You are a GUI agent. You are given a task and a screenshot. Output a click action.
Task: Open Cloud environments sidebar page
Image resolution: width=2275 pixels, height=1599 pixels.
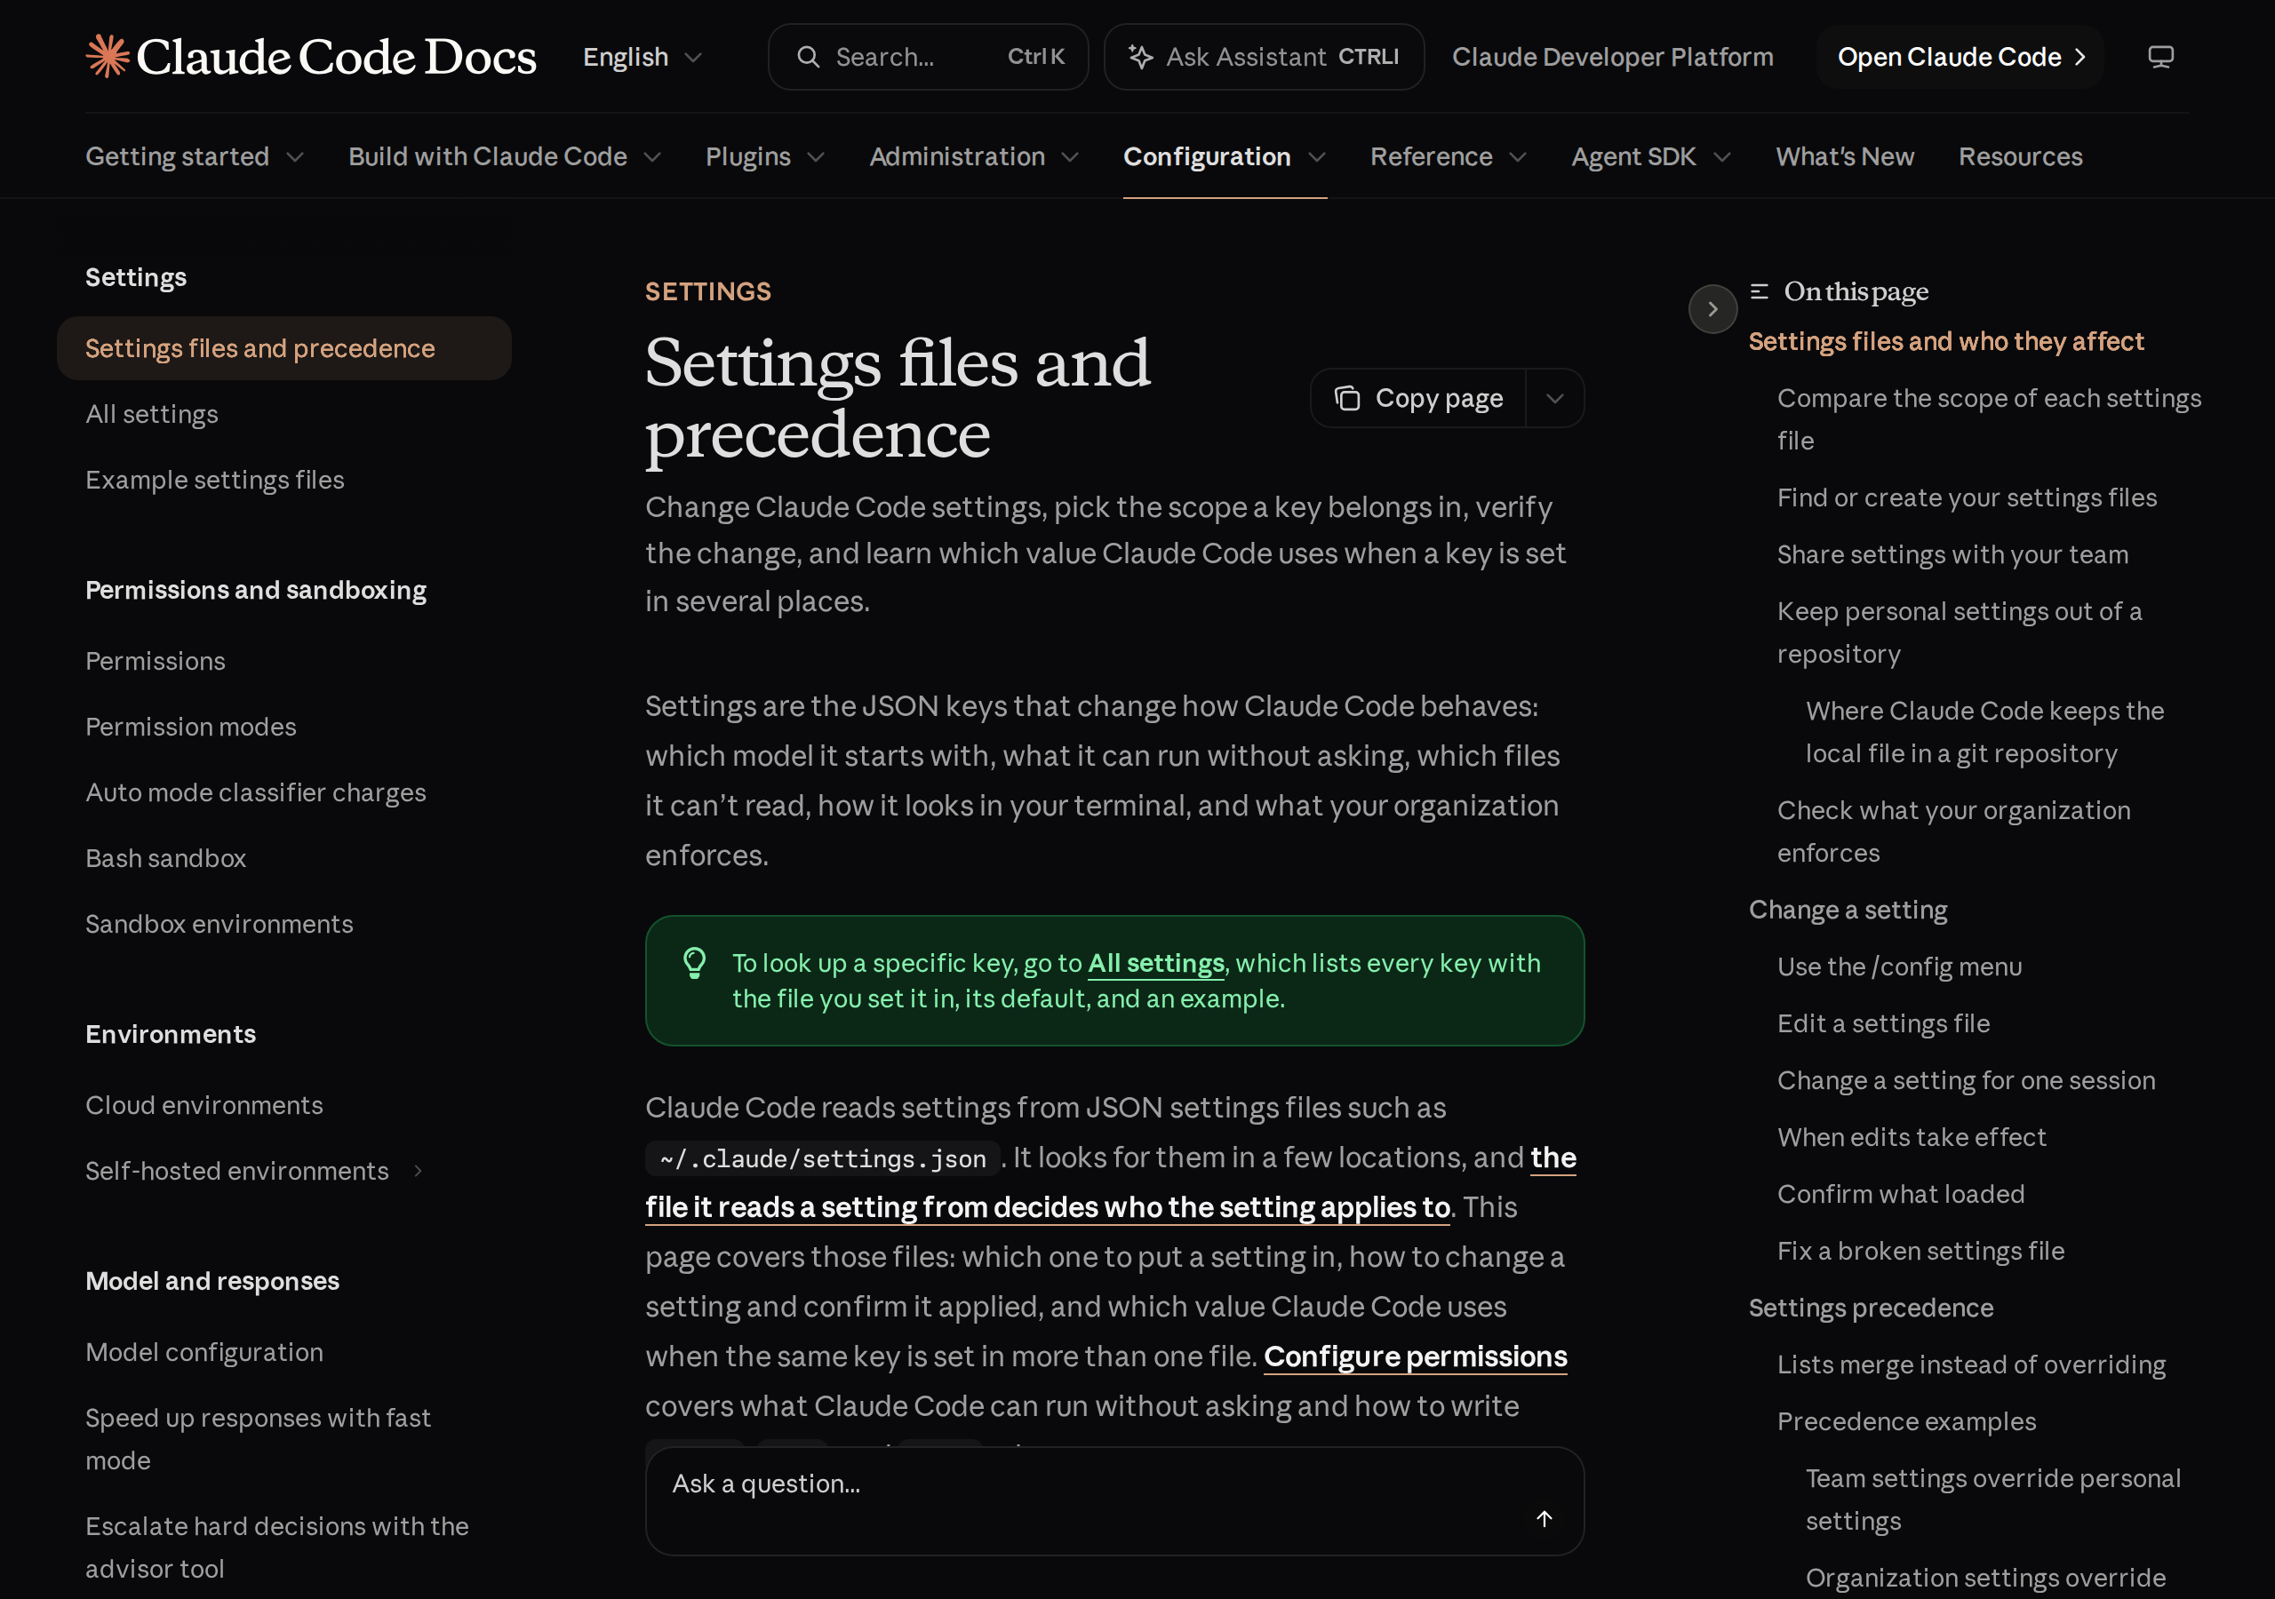coord(204,1104)
